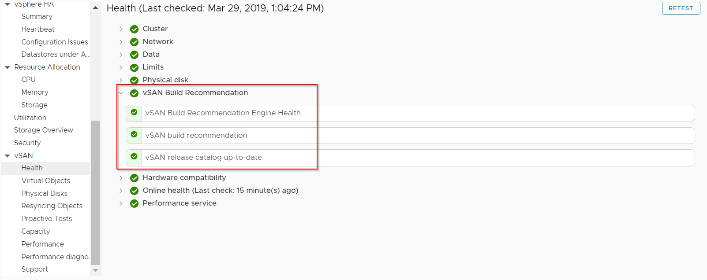The image size is (707, 280).
Task: Open Resyncing Objects page
Action: tap(52, 206)
